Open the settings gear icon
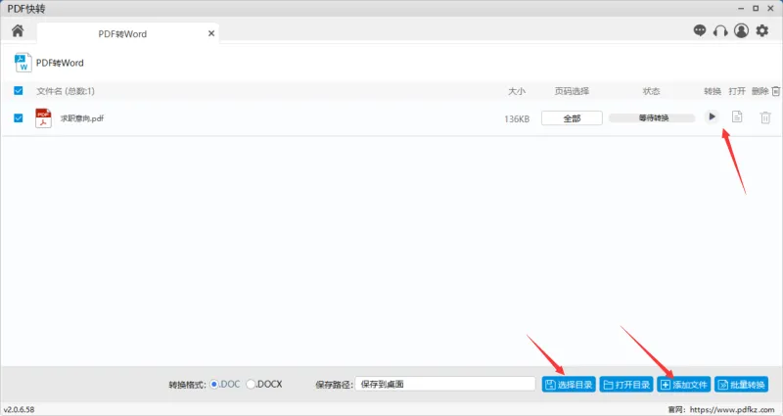This screenshot has width=783, height=416. pyautogui.click(x=762, y=31)
